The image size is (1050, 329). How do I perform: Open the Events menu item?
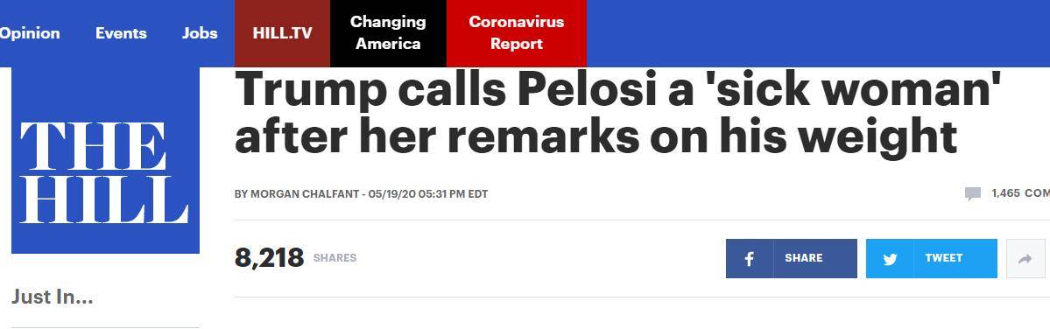[121, 32]
